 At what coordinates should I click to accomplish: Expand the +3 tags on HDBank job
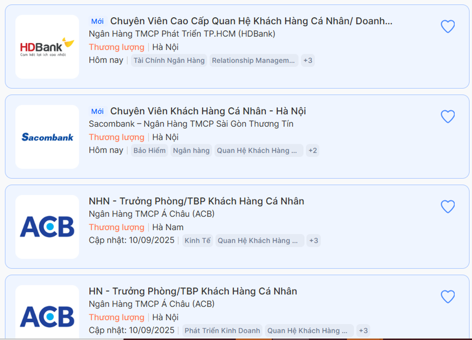click(x=308, y=60)
